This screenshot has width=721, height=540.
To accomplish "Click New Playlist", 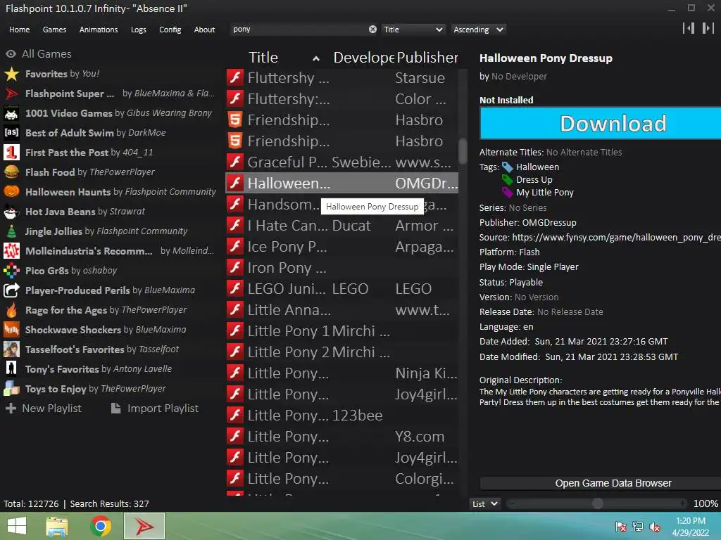I will click(43, 409).
